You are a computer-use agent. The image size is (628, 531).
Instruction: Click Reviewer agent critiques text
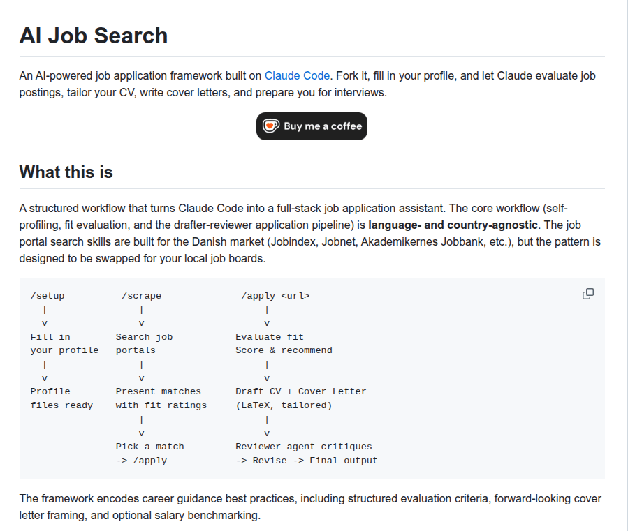pyautogui.click(x=304, y=447)
